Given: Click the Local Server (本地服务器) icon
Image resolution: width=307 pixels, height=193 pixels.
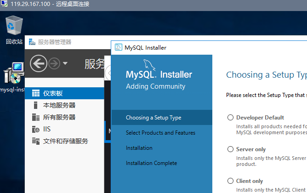Looking at the screenshot, I should pos(36,105).
